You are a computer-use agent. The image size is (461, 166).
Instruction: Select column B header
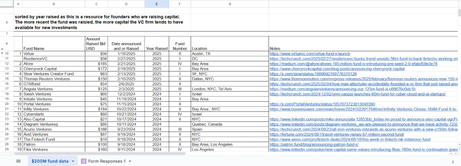pyautogui.click(x=53, y=3)
